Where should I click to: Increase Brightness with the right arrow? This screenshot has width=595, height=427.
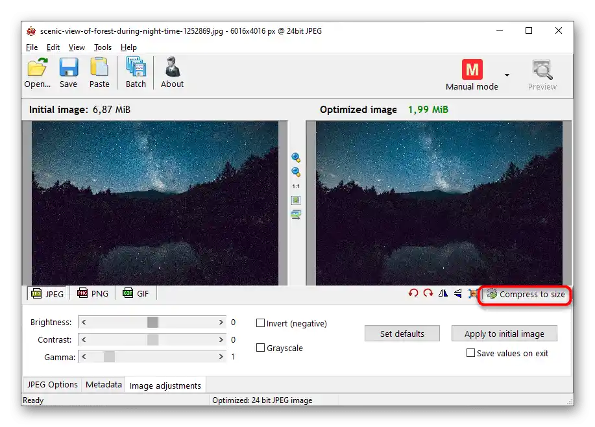pyautogui.click(x=221, y=323)
